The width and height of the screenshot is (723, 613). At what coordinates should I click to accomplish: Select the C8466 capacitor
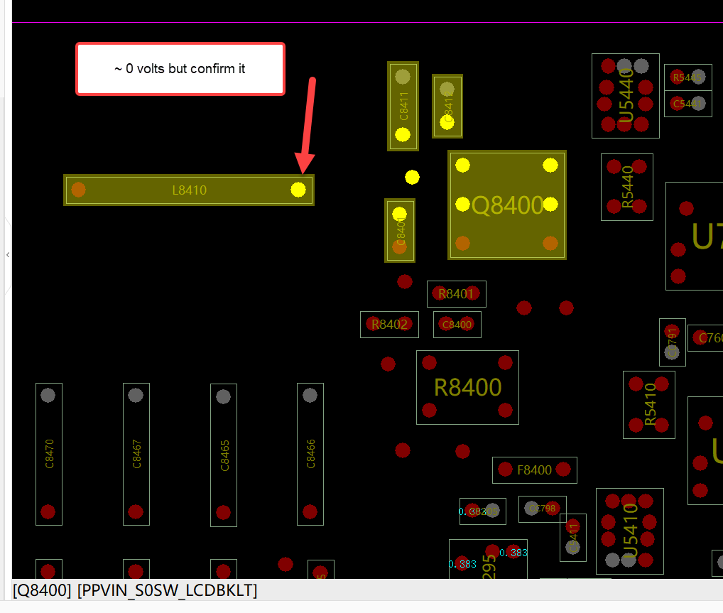310,455
